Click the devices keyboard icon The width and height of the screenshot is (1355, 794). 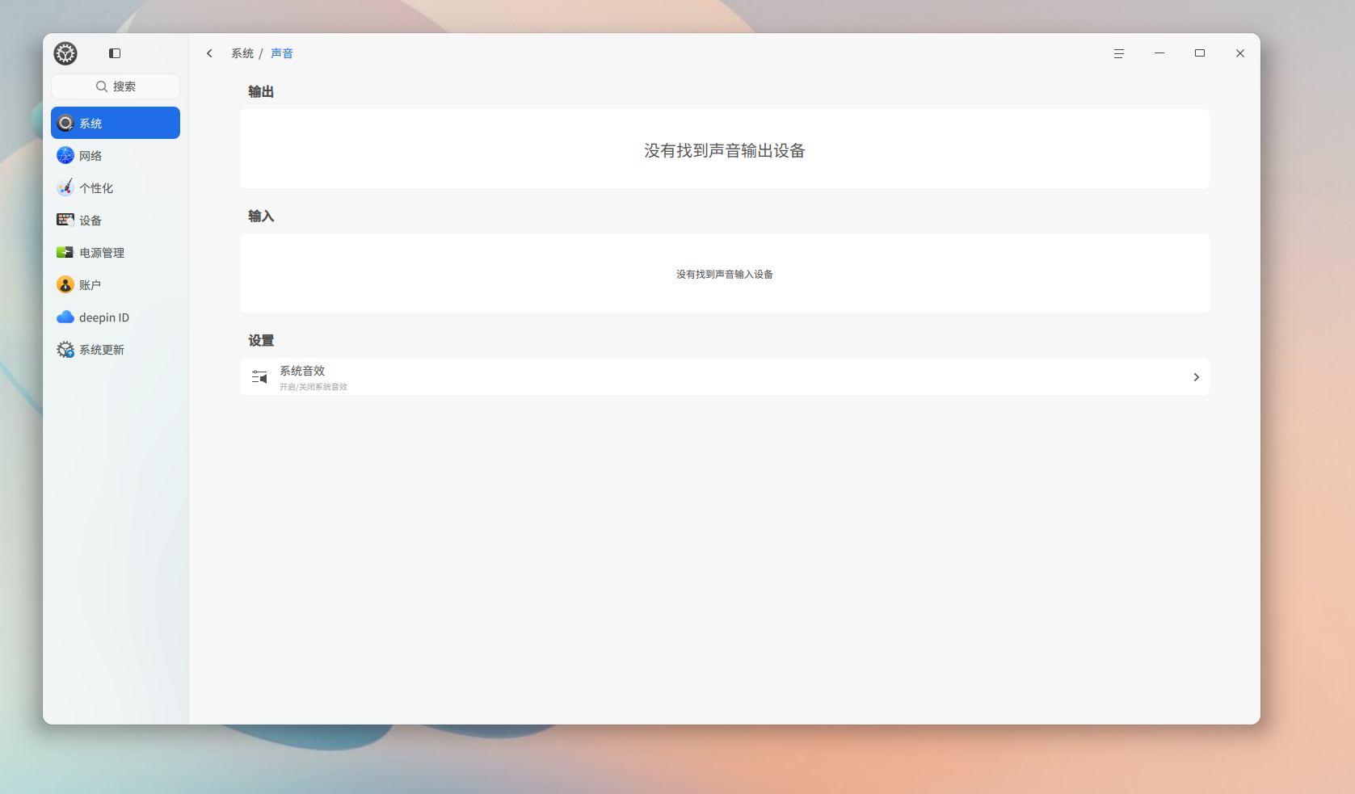click(x=65, y=220)
